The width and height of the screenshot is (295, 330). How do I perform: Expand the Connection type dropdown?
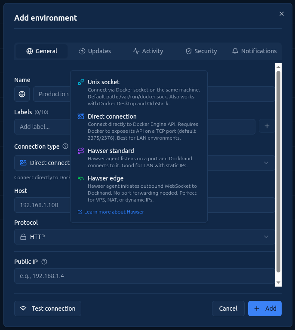[266, 163]
